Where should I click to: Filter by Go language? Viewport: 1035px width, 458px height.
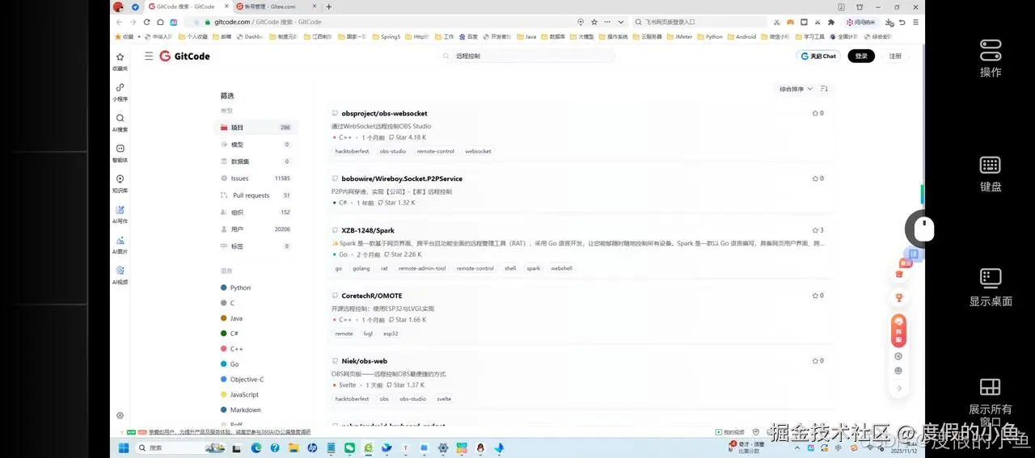[229, 364]
